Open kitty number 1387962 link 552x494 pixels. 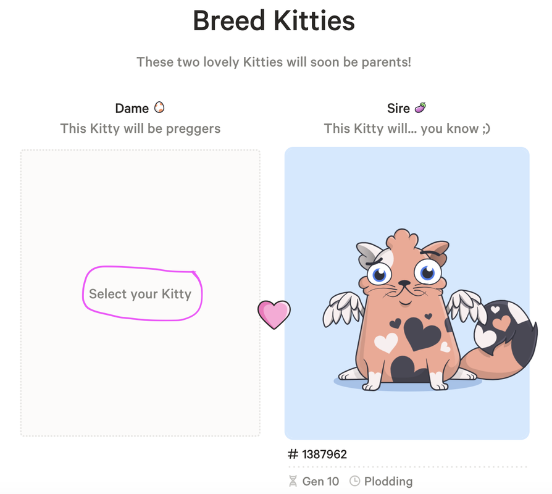click(x=324, y=454)
